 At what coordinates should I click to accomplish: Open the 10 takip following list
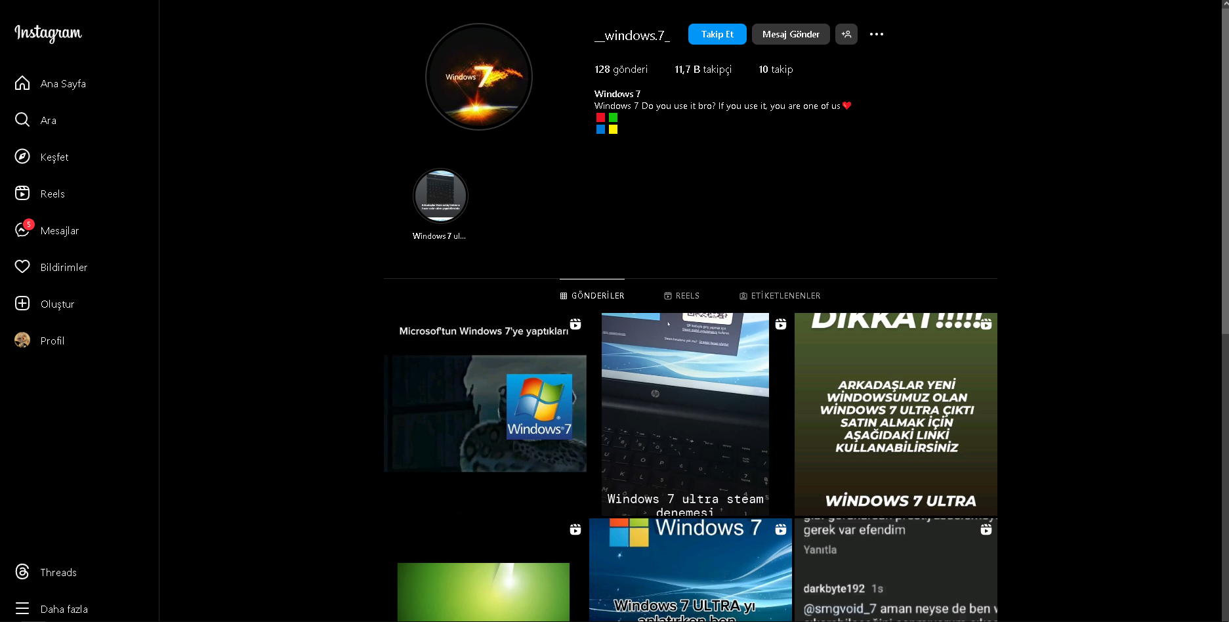coord(776,70)
